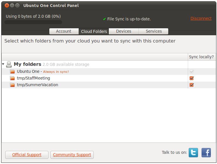
Task: Select the tmp/StaffMeeting folder name
Action: 33,78
